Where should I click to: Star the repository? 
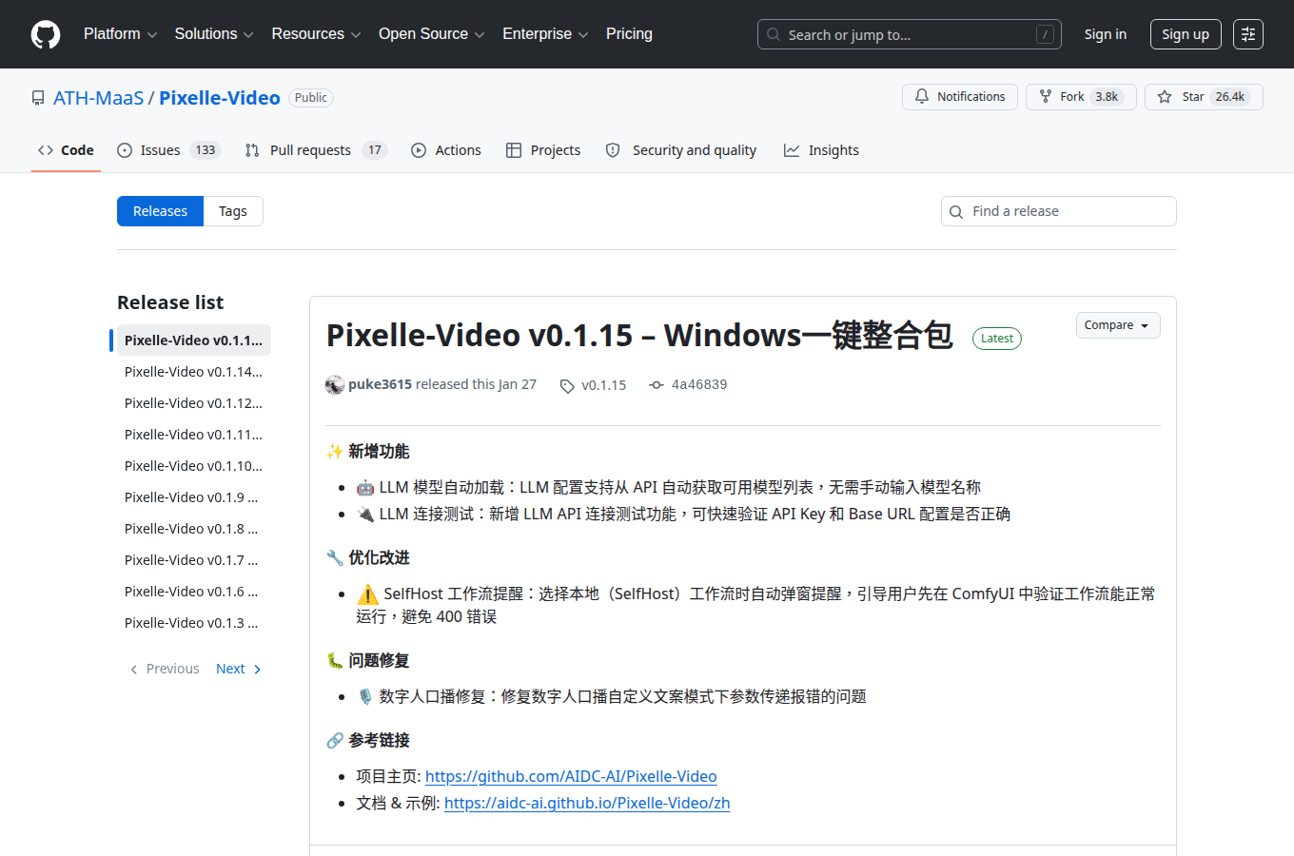(1204, 97)
